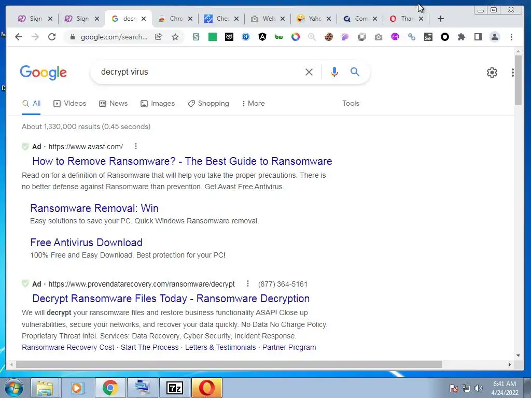Open the gray camera extension icon
Screen dimensions: 531x398
[378, 37]
